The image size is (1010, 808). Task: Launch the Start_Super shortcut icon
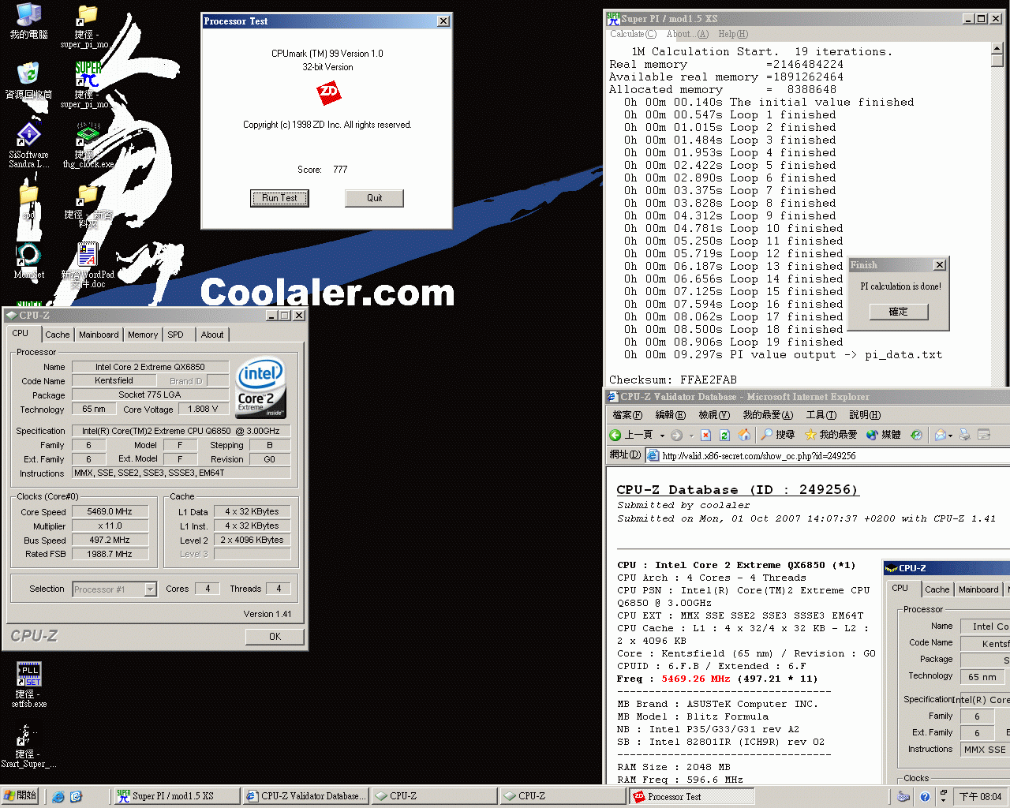25,735
